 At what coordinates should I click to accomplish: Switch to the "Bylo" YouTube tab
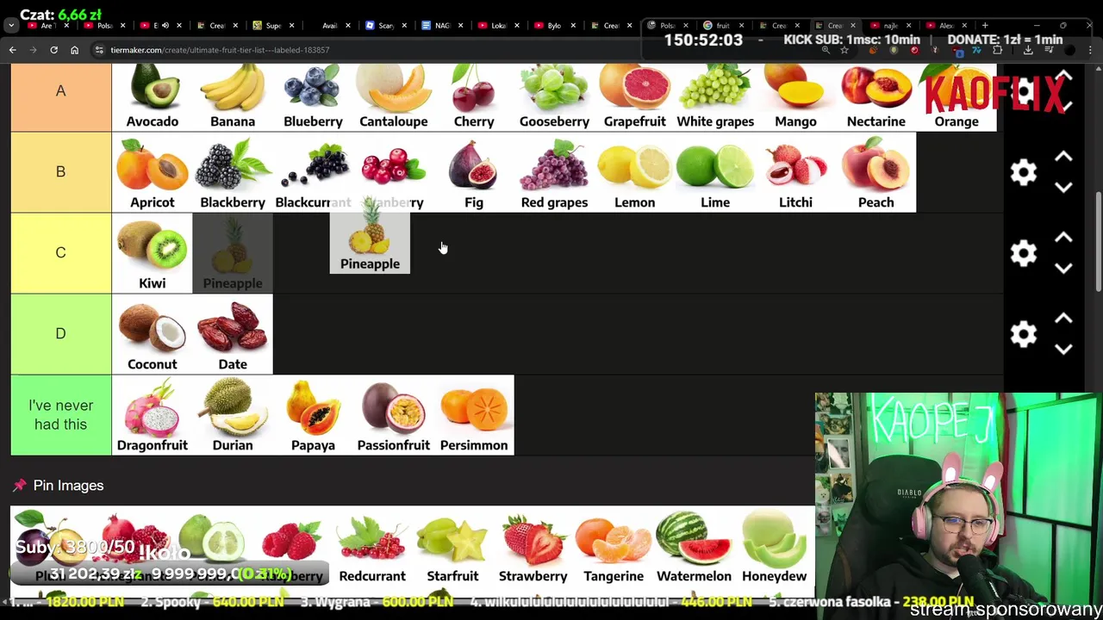(554, 26)
